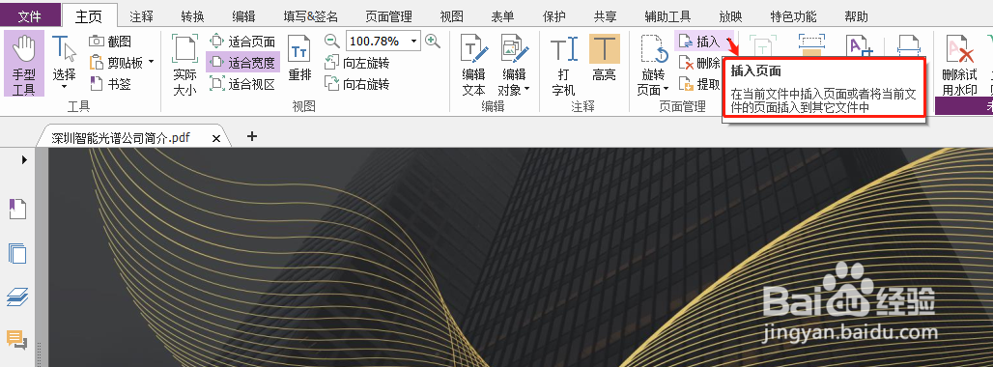This screenshot has height=367, width=993.
Task: Activate the Hand tool (手型工具)
Action: click(x=24, y=64)
